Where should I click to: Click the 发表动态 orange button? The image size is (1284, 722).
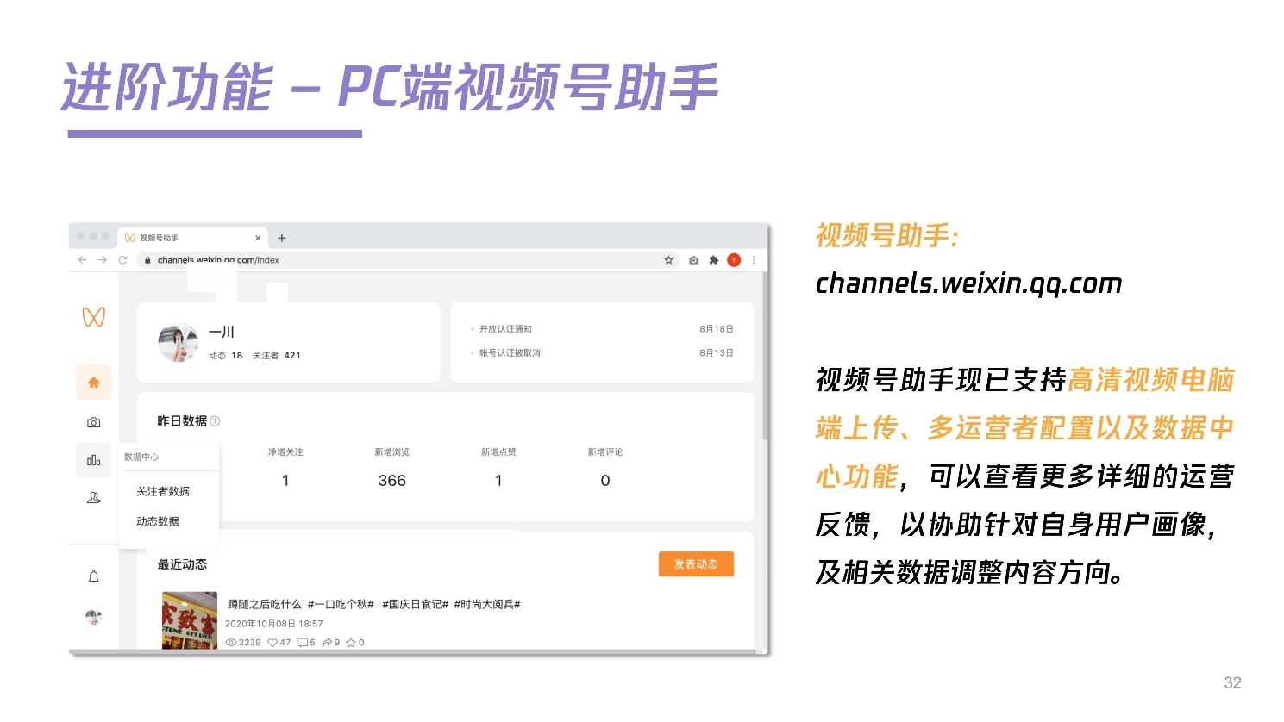click(x=696, y=563)
